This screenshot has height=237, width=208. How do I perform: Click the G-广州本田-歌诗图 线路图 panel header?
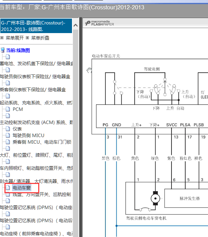pyautogui.click(x=36, y=26)
